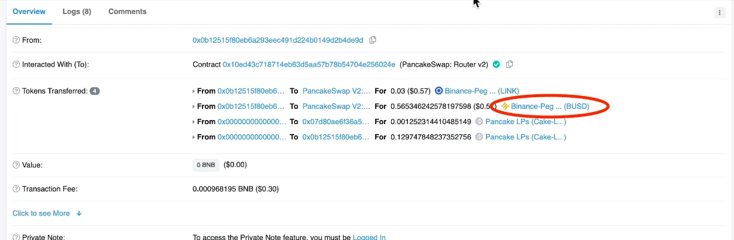The image size is (734, 240).
Task: Open Binance-Peg (BUSD) token link
Action: 550,107
